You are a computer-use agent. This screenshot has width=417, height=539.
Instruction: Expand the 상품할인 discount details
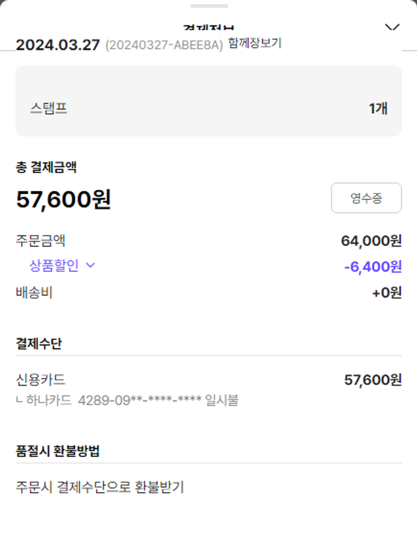coord(54,266)
